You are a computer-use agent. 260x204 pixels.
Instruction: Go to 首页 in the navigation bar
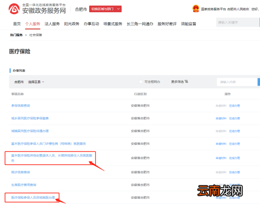pyautogui.click(x=17, y=24)
